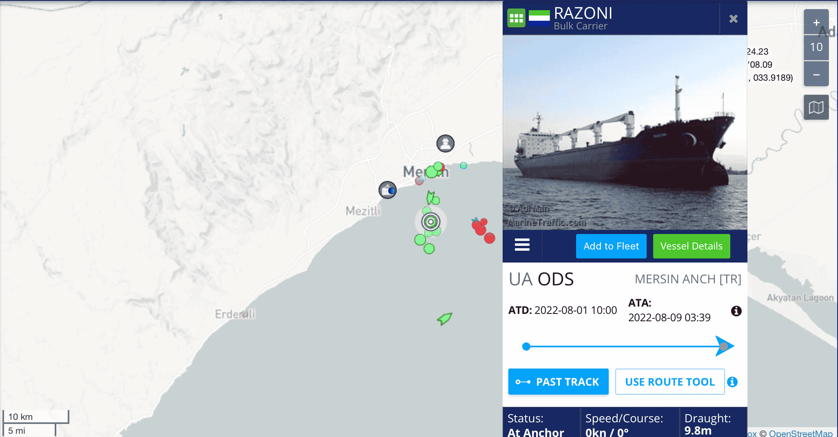Click the voyage progress end marker
838x437 pixels.
coord(724,347)
